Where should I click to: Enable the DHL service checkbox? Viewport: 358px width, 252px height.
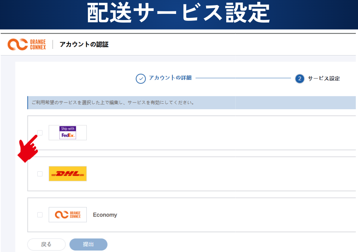pos(40,174)
